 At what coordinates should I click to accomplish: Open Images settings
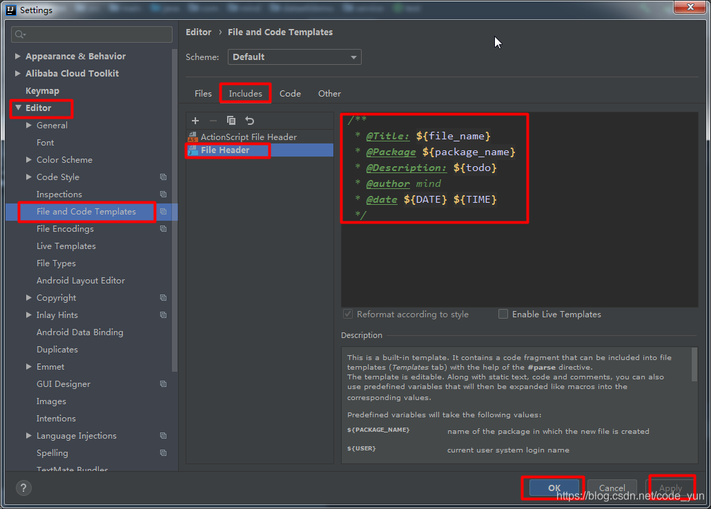point(51,401)
